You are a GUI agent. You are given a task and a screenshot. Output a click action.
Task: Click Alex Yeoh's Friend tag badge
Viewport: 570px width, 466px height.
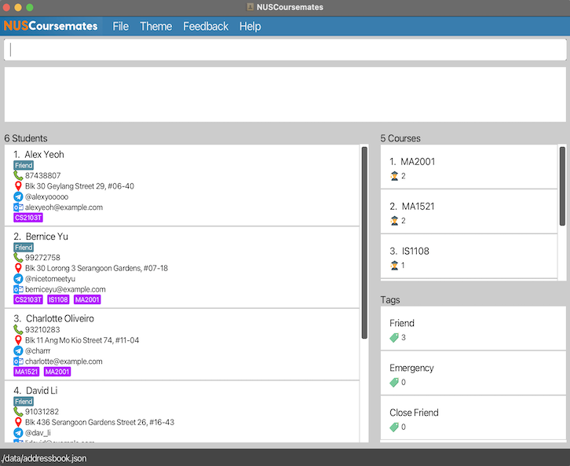coord(24,166)
